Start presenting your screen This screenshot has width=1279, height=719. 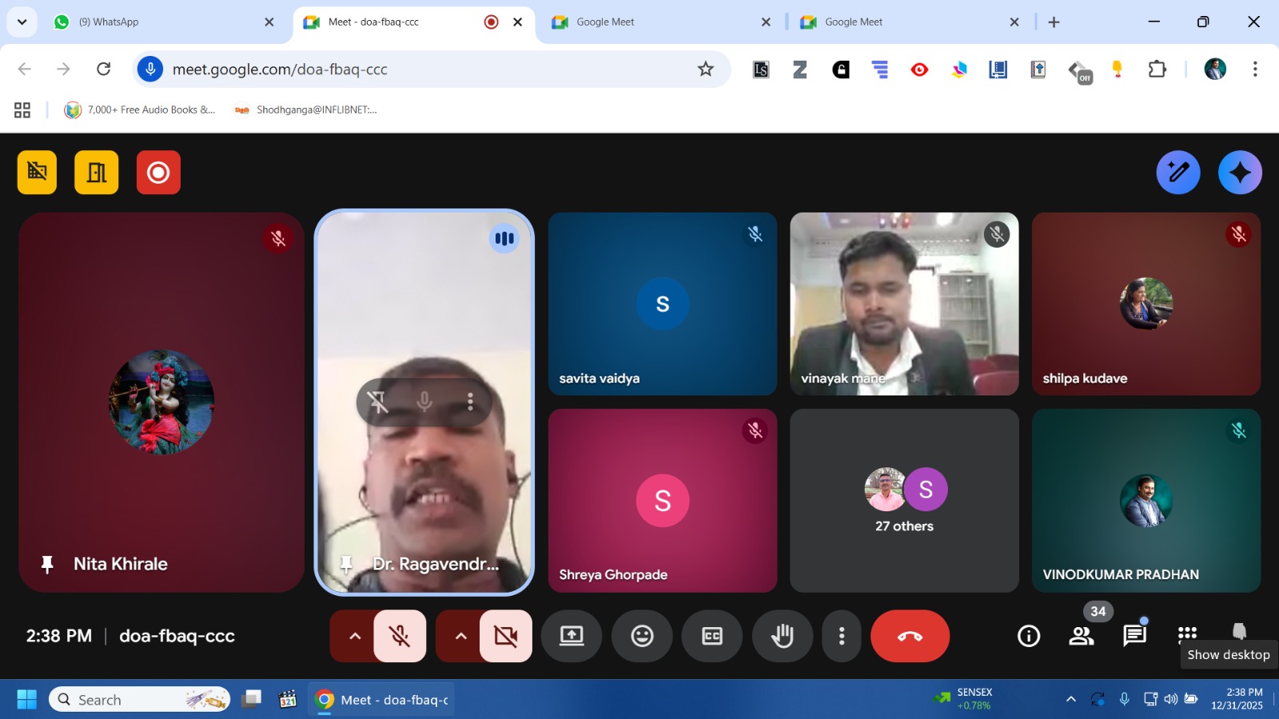click(572, 636)
